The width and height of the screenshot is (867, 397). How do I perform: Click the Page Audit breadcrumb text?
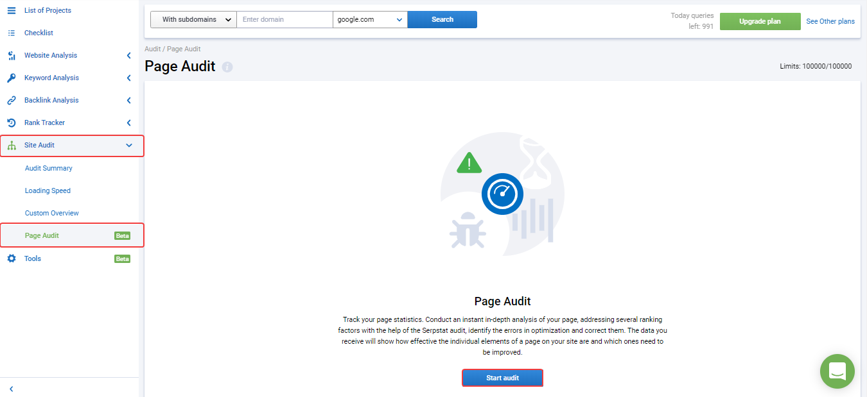click(x=184, y=49)
